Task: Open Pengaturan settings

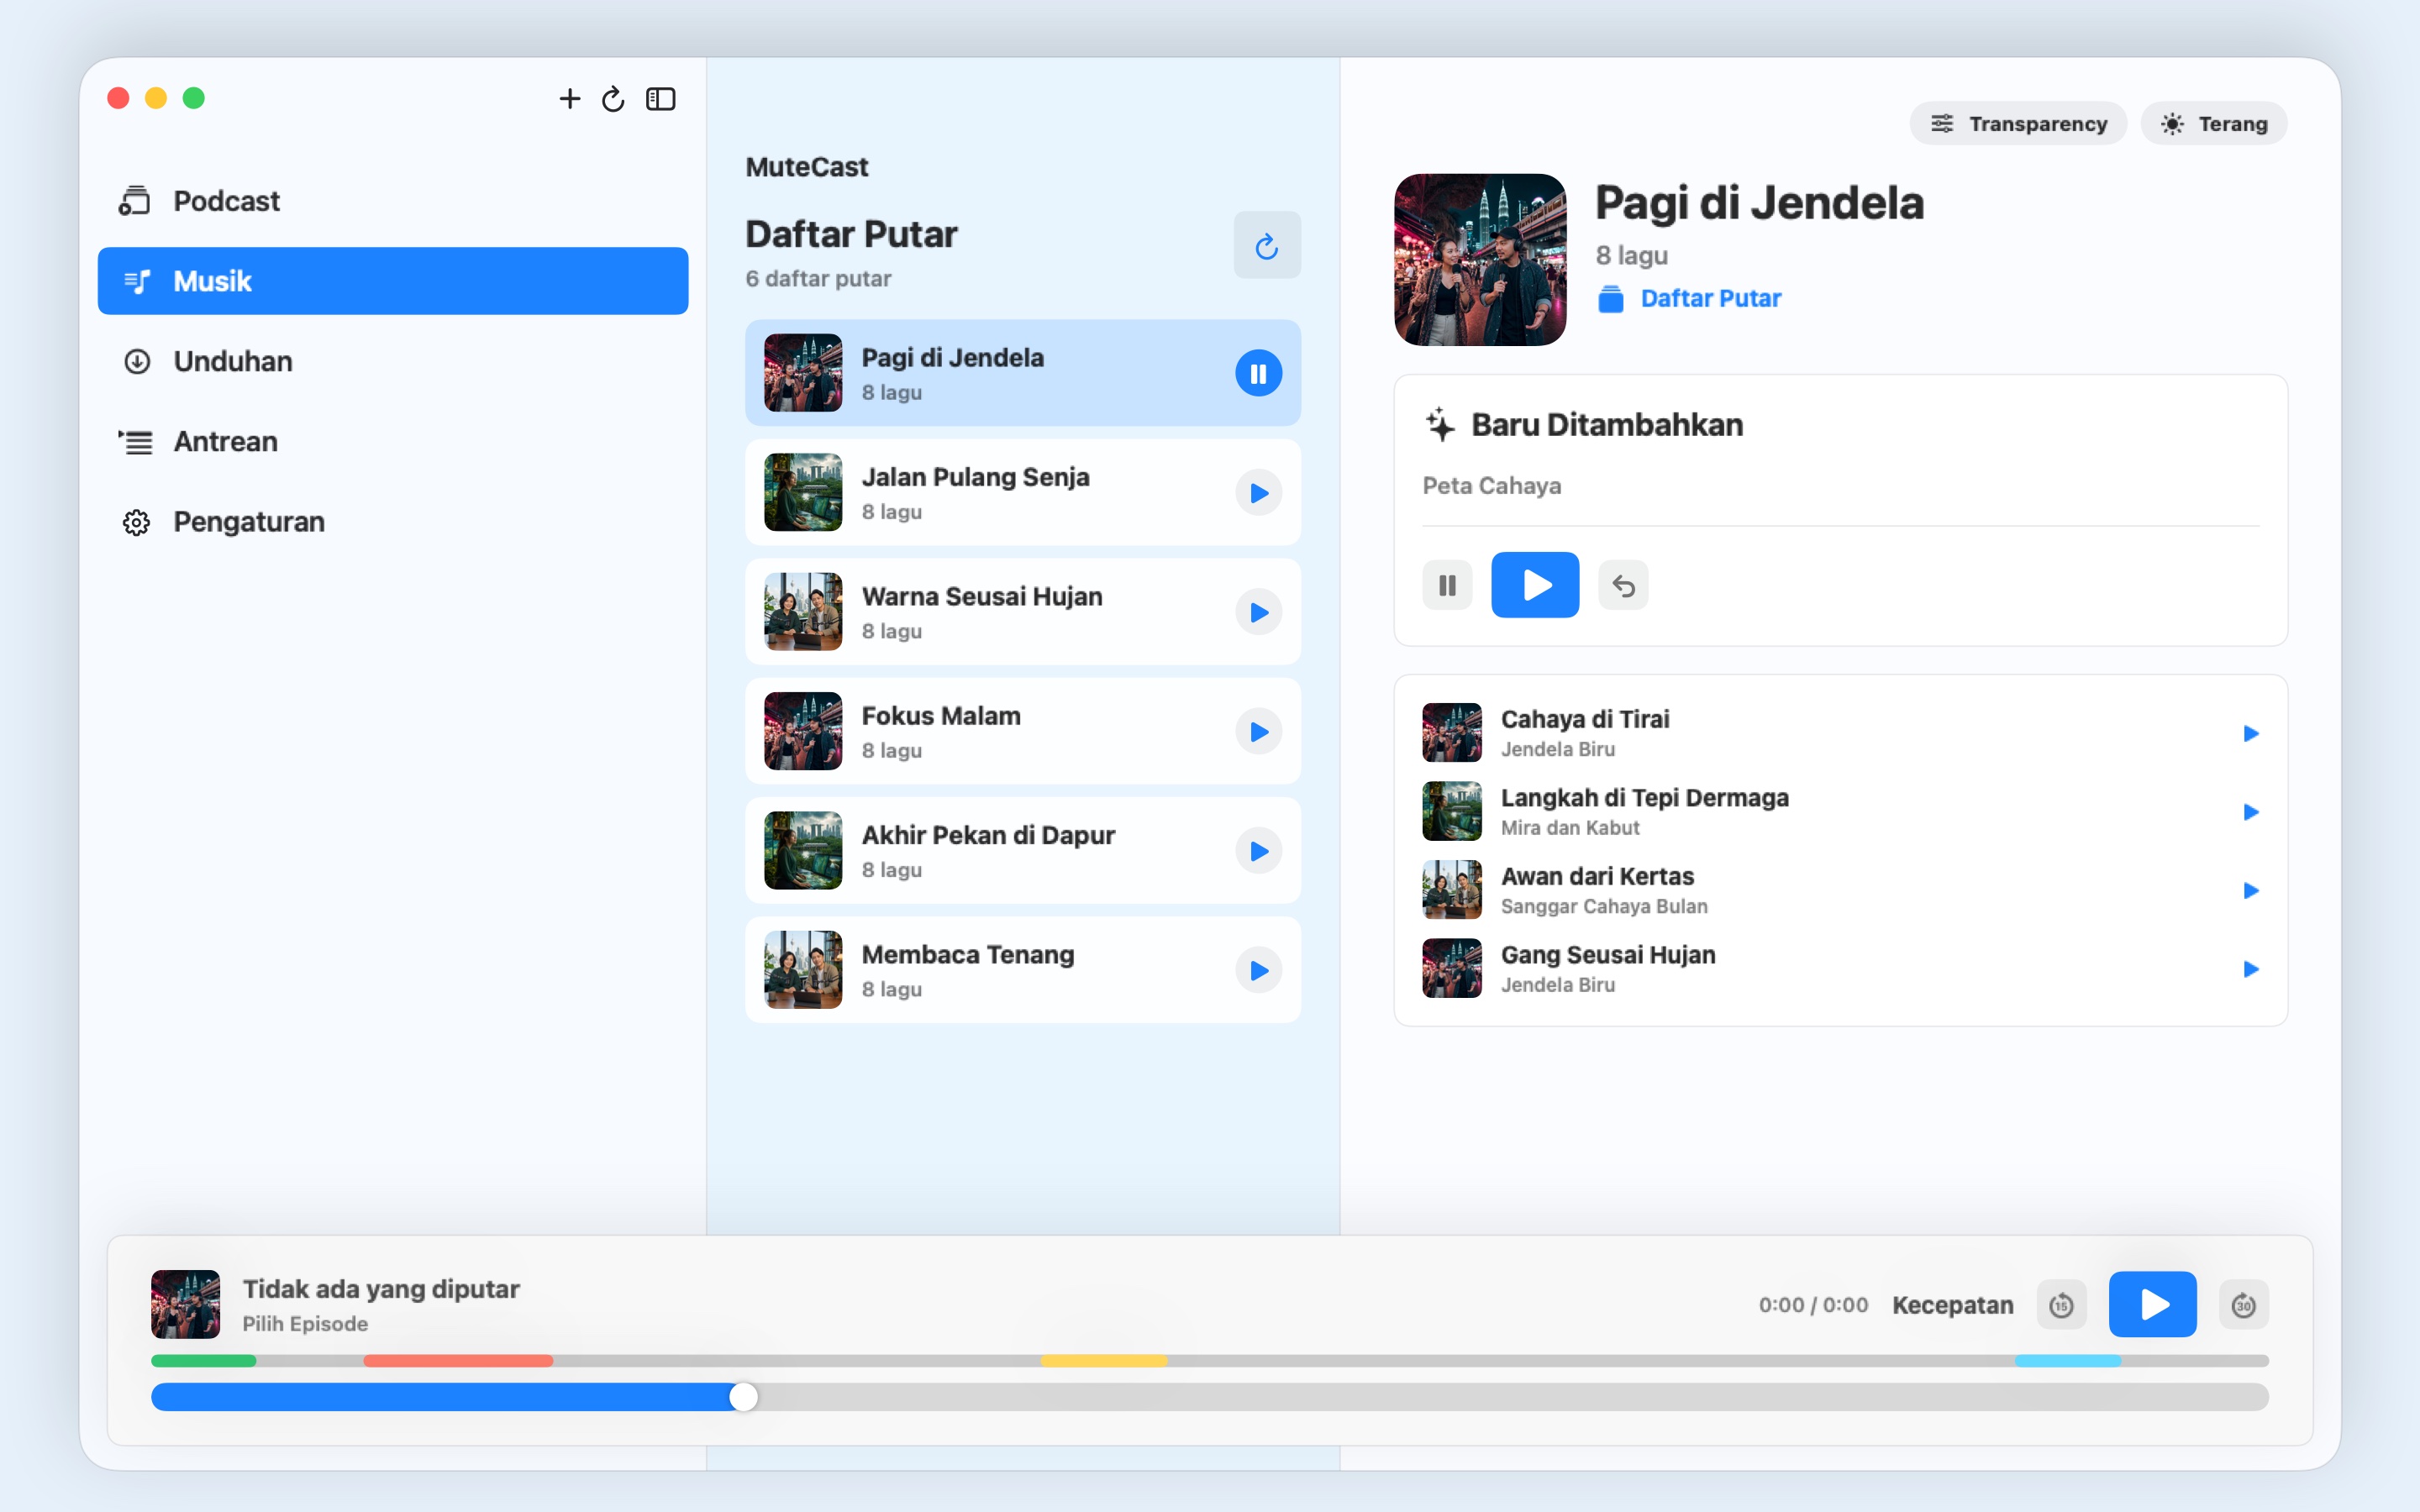Action: (393, 521)
